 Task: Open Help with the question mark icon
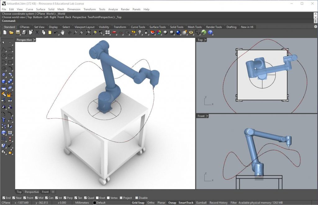click(x=210, y=32)
